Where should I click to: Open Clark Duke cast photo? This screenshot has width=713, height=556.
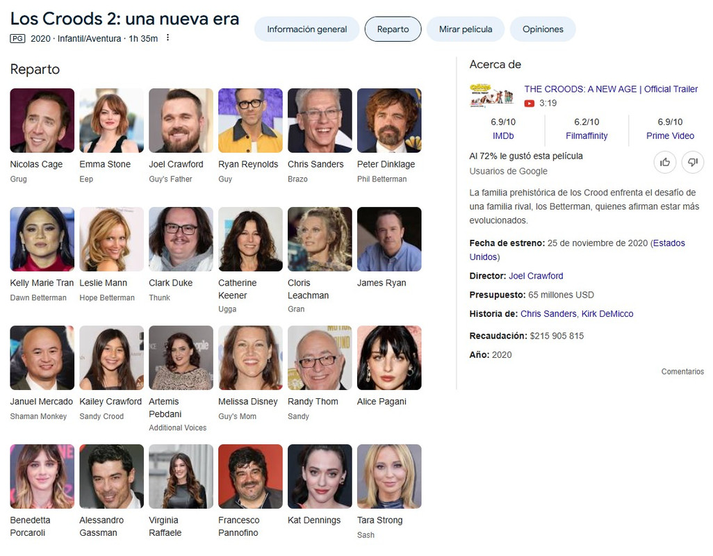point(181,239)
